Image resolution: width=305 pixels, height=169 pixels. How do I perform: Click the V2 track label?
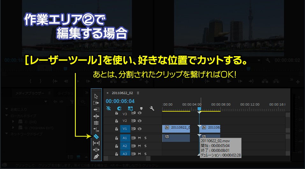[125, 121]
